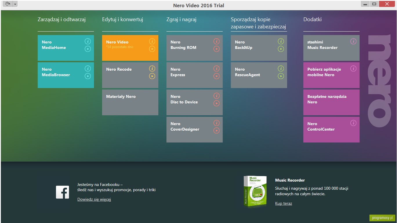View info for Nero RescueAgent
Image resolution: width=397 pixels, height=223 pixels.
(281, 69)
